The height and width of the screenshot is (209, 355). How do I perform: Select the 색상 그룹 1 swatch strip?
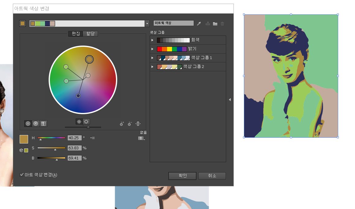(174, 58)
